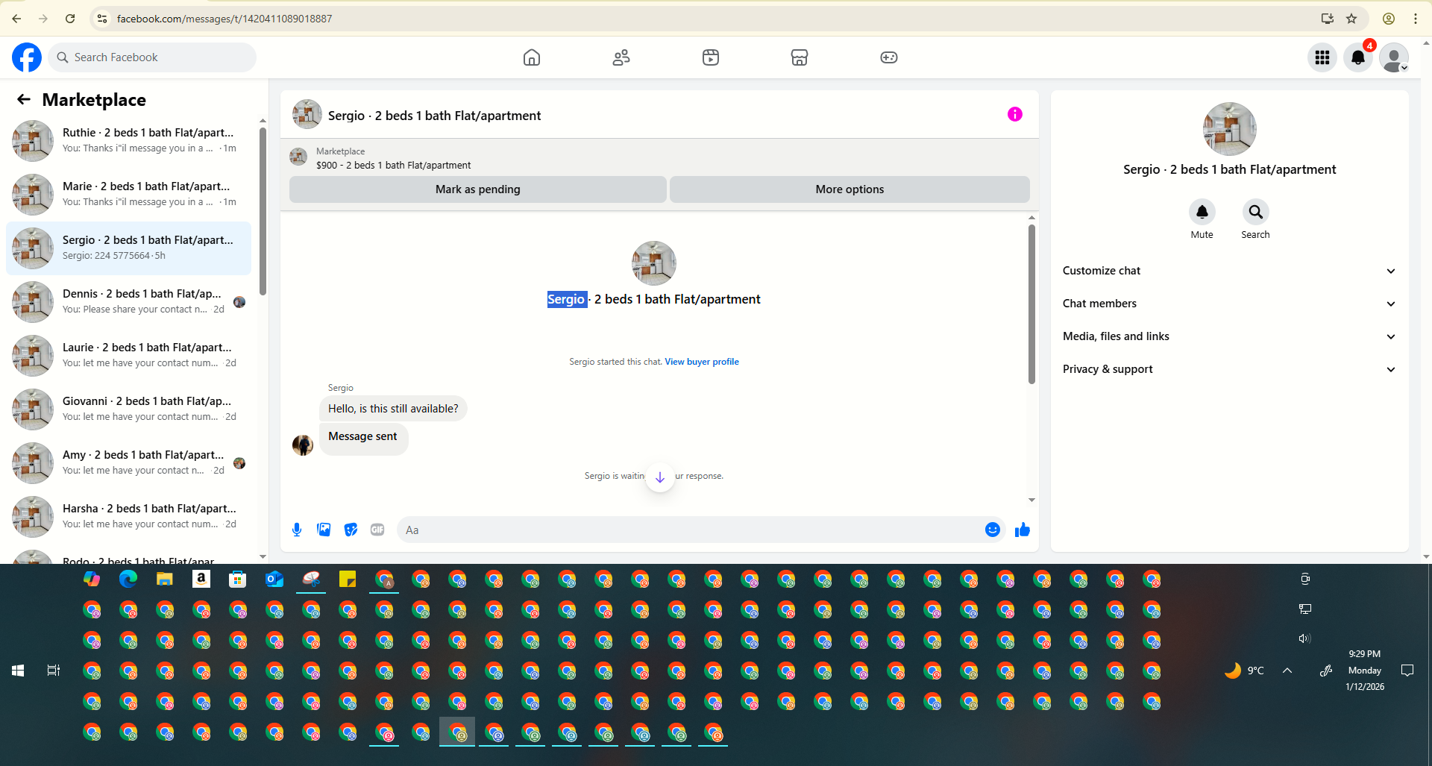Open Laurie's conversation in the list

(128, 355)
